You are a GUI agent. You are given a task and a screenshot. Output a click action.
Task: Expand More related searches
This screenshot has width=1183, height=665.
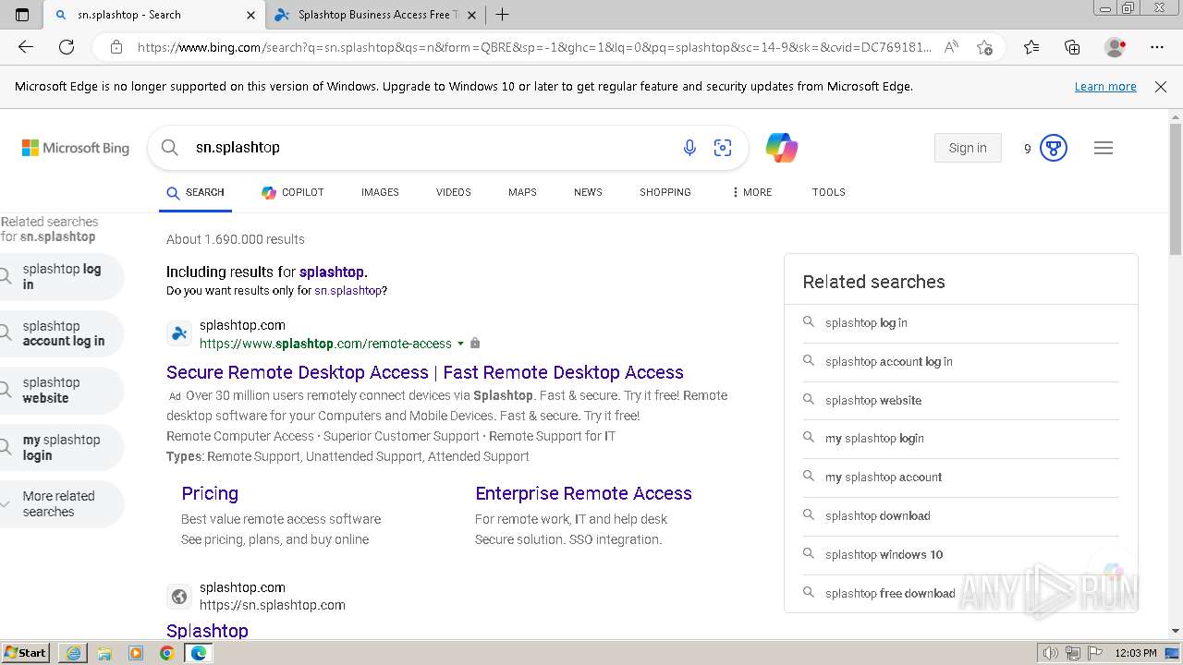coord(62,503)
